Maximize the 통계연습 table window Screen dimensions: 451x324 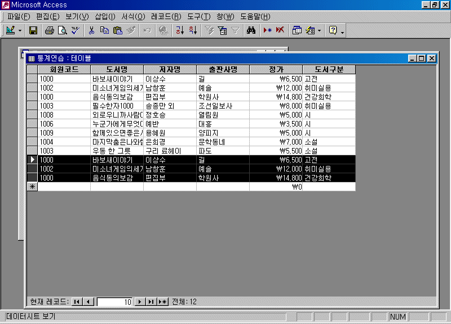422,58
